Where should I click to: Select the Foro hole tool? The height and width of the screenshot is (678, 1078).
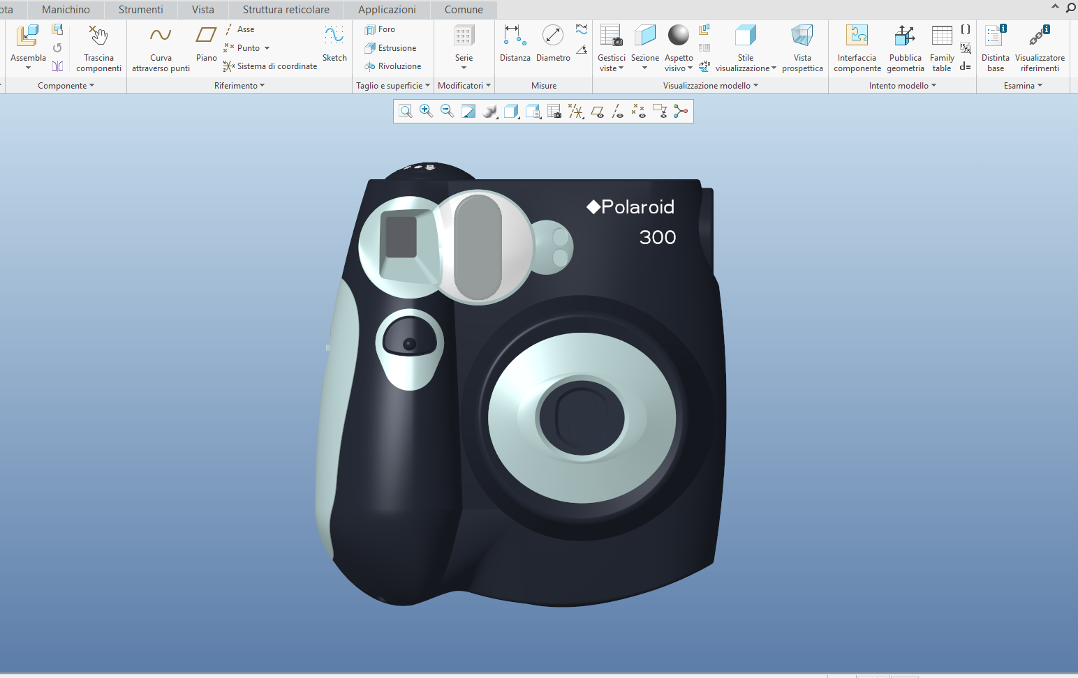pos(380,29)
